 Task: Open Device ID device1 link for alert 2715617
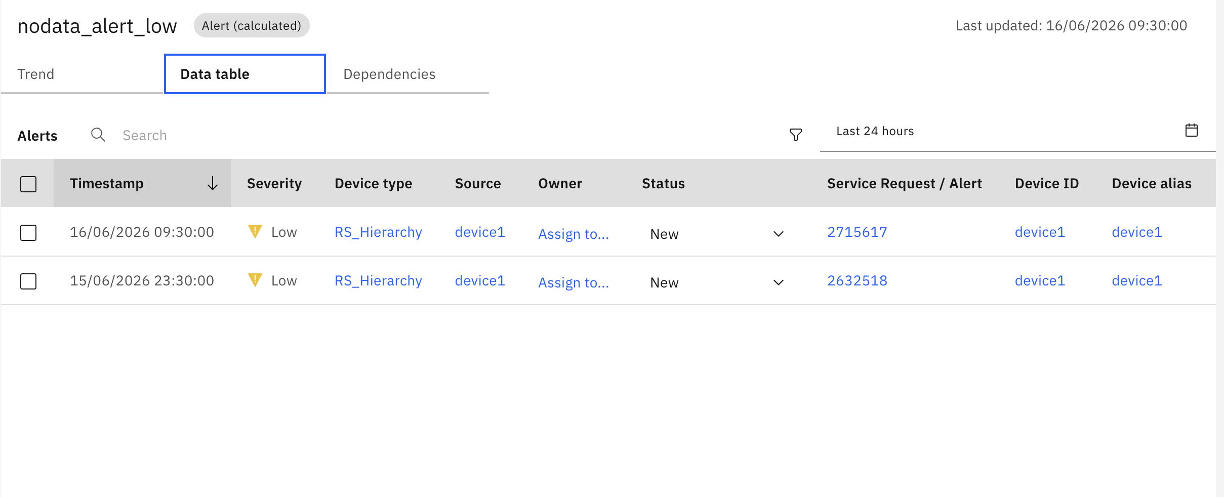click(1040, 232)
